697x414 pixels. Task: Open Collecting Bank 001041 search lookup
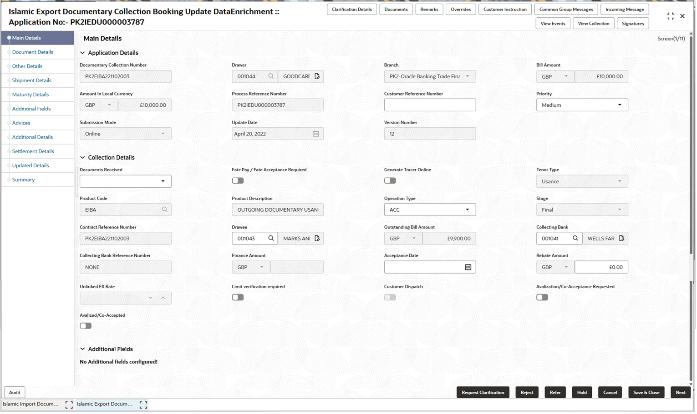click(575, 238)
